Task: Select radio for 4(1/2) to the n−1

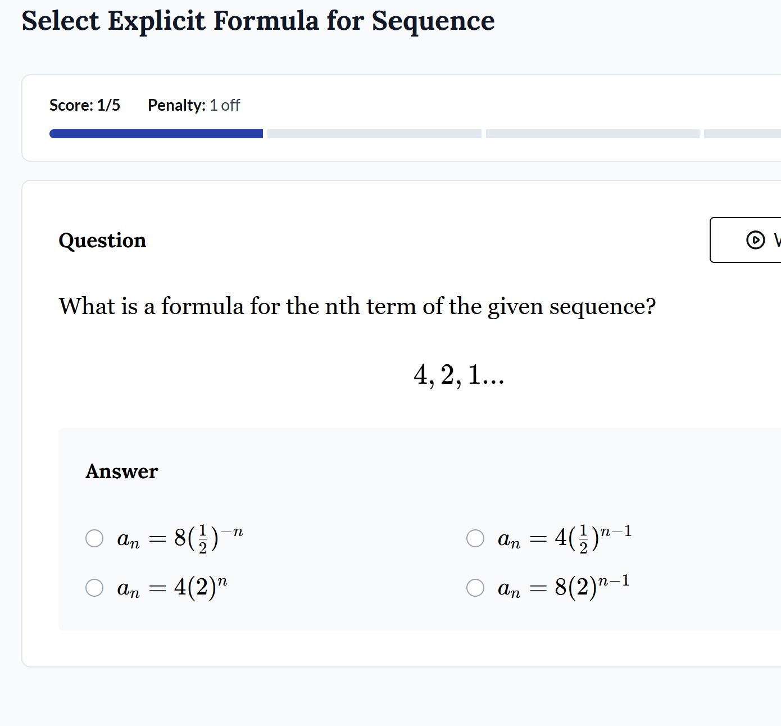Action: click(x=475, y=538)
